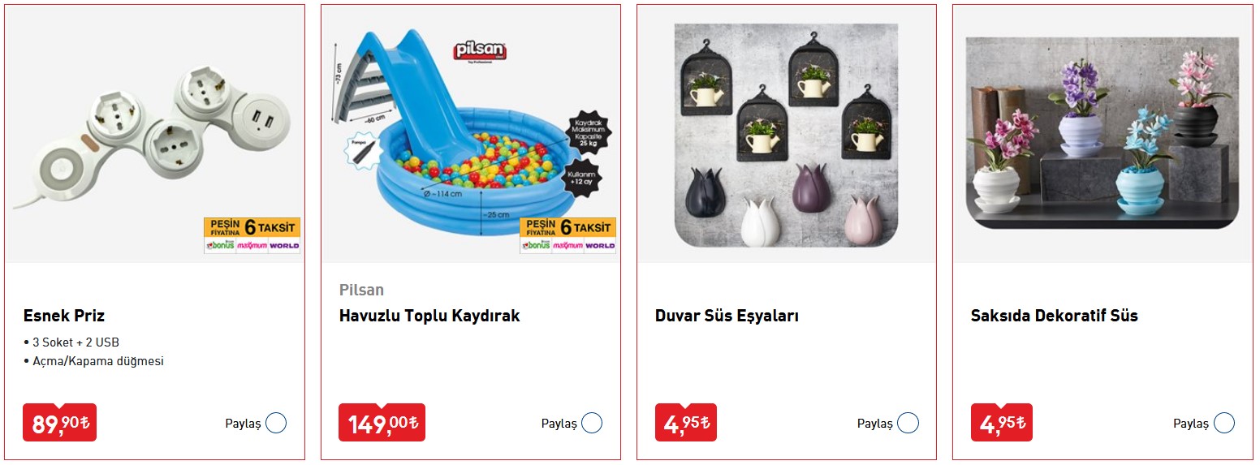Click the Saksıda Dekoratif Süs title
The image size is (1260, 465).
(1054, 316)
